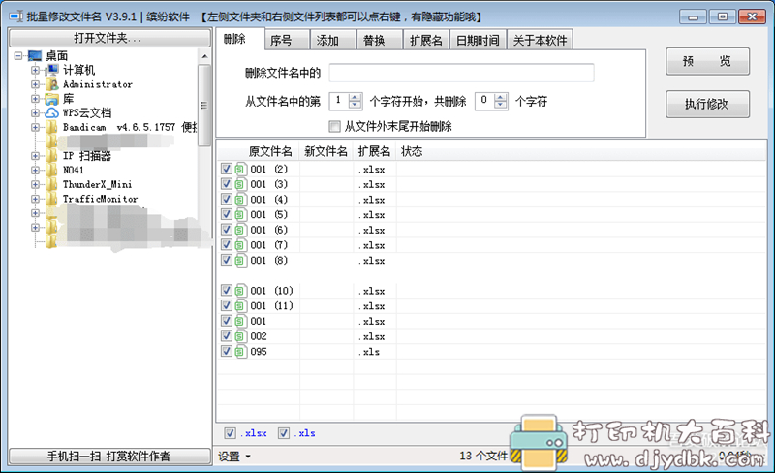Click spreadsheet file icon of 095
The width and height of the screenshot is (775, 473).
(240, 352)
